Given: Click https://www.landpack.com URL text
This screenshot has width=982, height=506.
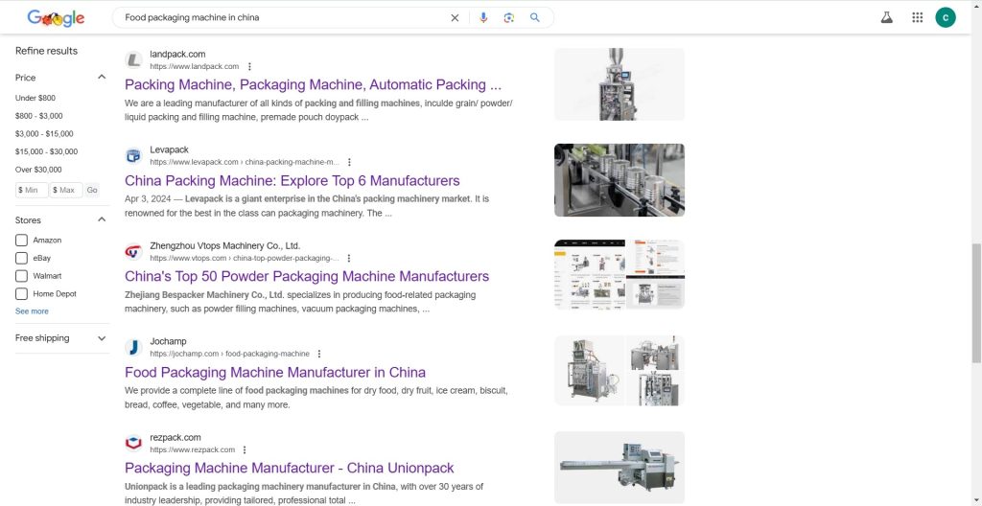Looking at the screenshot, I should [x=194, y=66].
